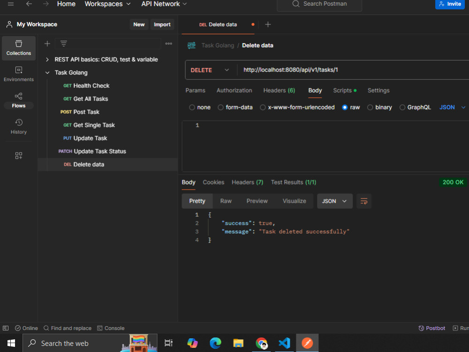Open Task View on the taskbar

pyautogui.click(x=169, y=343)
